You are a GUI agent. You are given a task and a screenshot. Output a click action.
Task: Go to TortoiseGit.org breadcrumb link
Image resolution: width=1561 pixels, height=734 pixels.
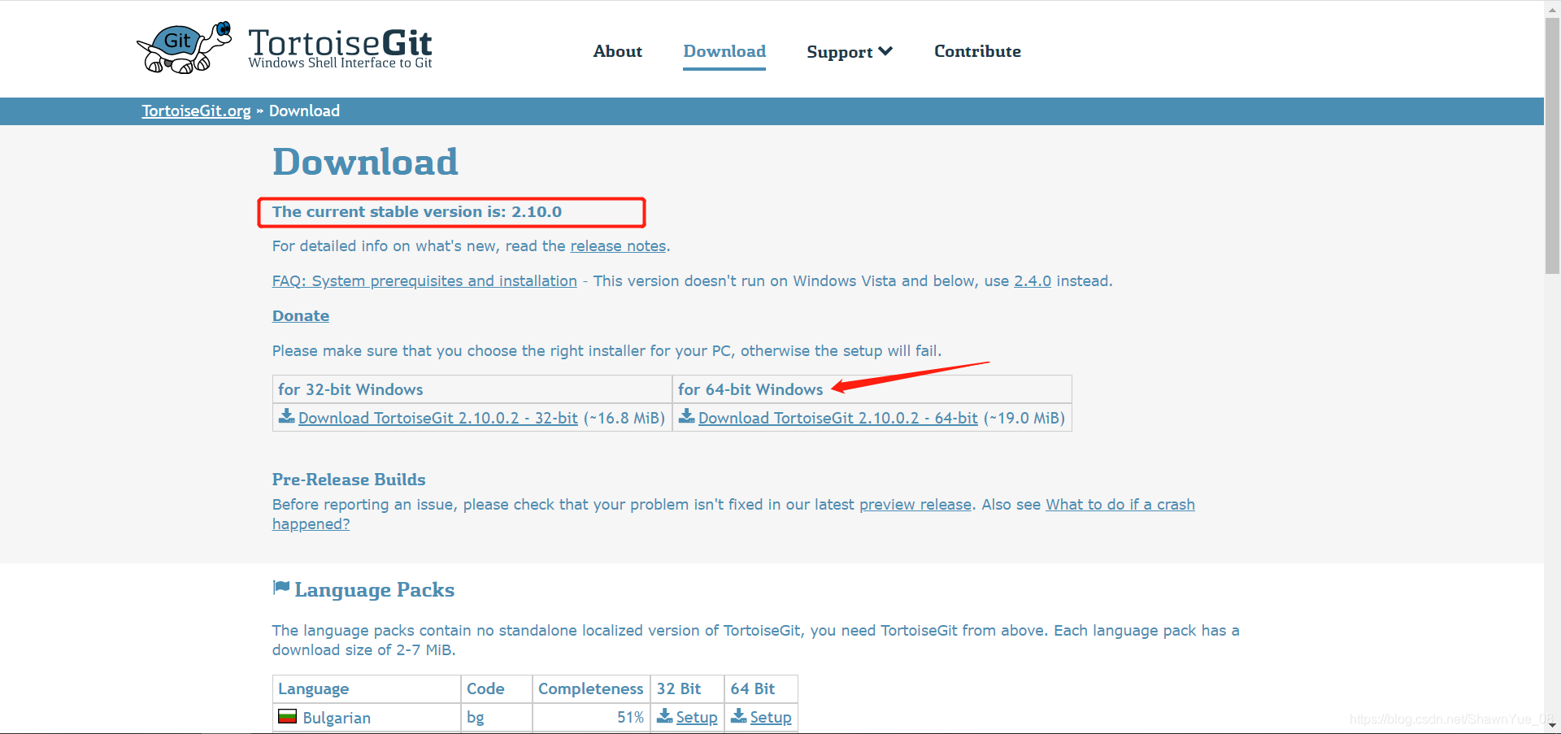[x=196, y=111]
